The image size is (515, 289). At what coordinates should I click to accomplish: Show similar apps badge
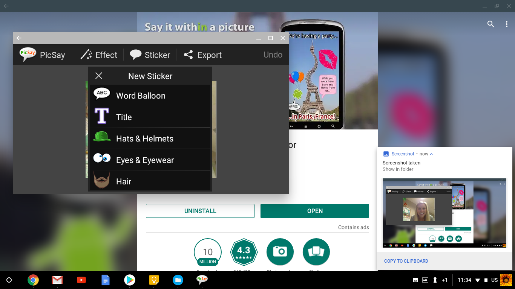(316, 252)
